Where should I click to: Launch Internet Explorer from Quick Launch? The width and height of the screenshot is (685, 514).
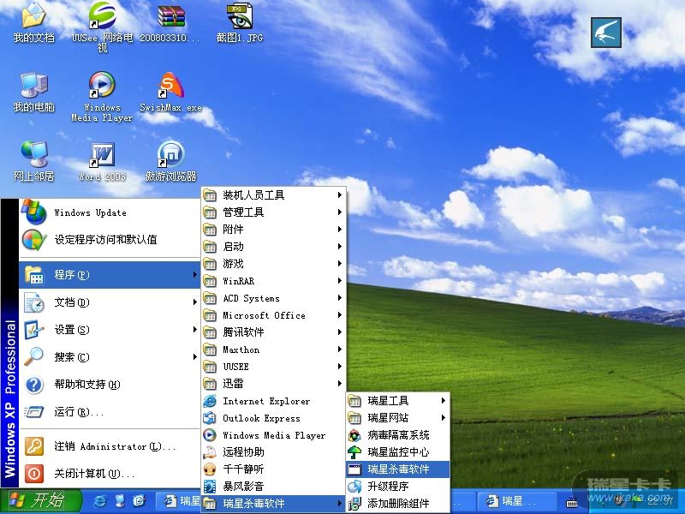[100, 501]
